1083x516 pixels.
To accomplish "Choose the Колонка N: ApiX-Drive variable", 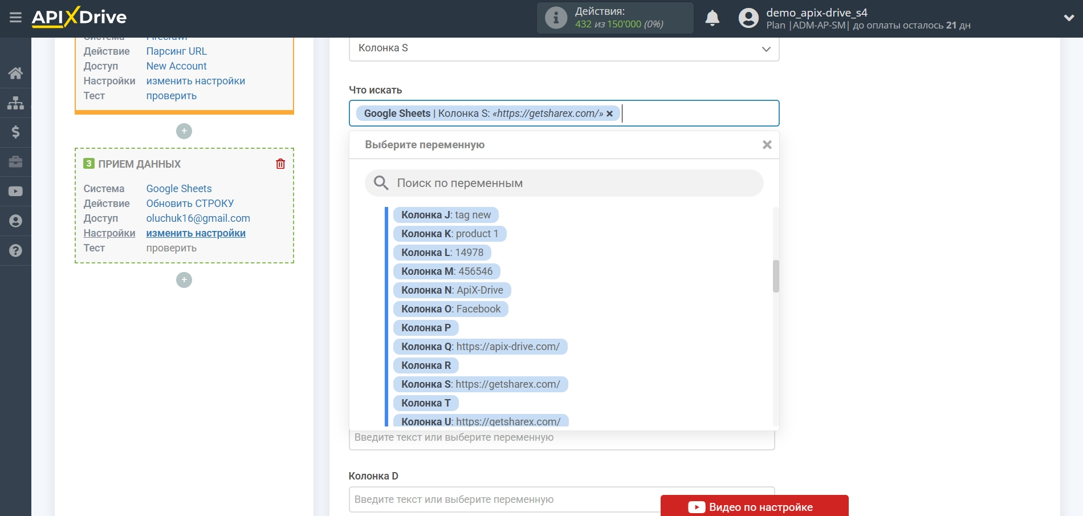I will 452,290.
